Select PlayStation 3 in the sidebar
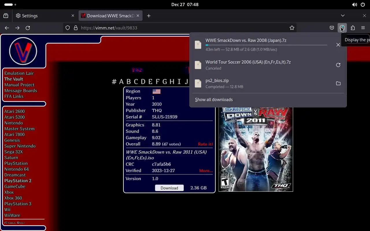This screenshot has width=370, height=231. point(18,204)
